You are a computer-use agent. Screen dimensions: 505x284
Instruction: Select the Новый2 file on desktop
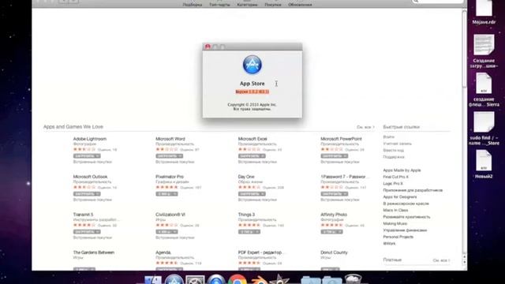click(x=484, y=164)
